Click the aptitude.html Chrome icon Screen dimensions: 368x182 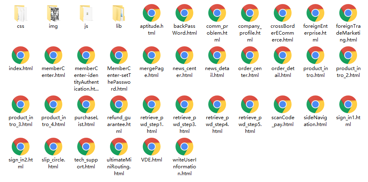(152, 13)
